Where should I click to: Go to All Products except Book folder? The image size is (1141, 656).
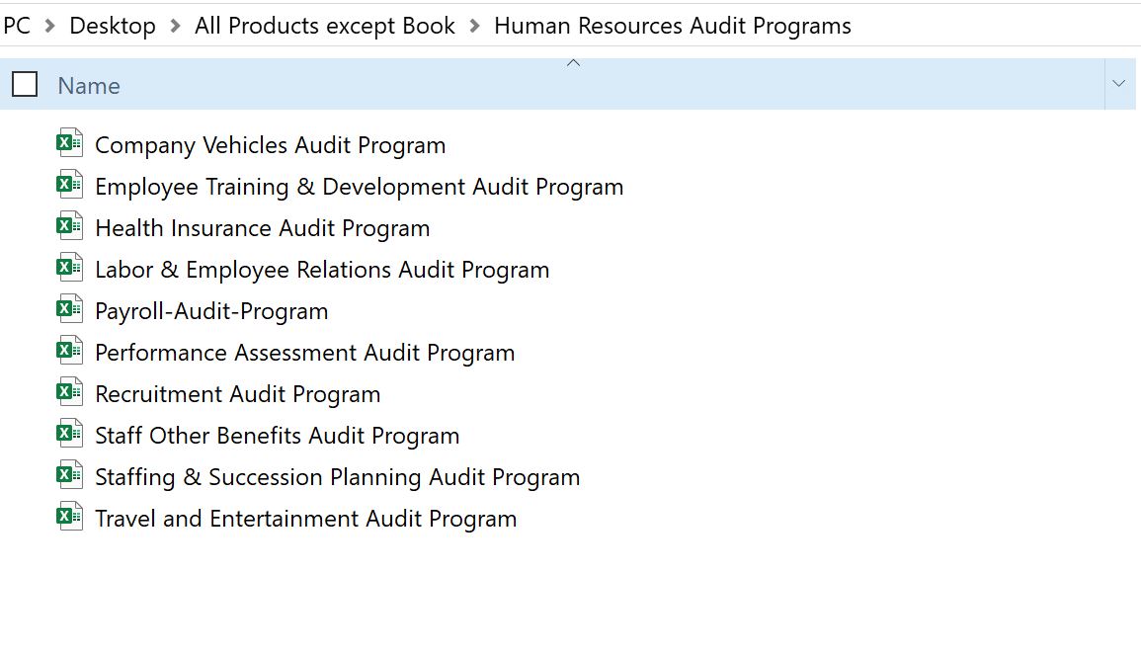tap(325, 26)
